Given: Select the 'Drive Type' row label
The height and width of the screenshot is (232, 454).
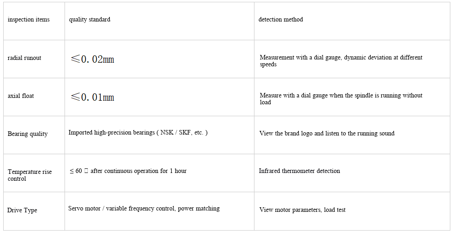Looking at the screenshot, I should pos(22,210).
